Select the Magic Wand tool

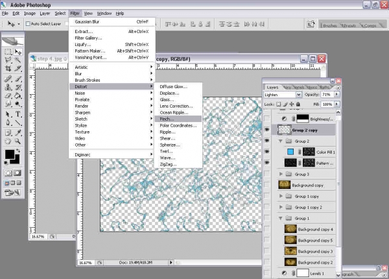18,60
